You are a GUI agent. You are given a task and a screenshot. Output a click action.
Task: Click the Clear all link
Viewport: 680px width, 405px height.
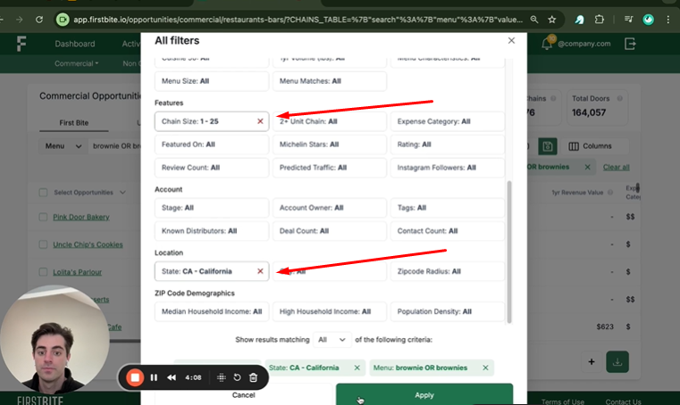click(x=616, y=167)
